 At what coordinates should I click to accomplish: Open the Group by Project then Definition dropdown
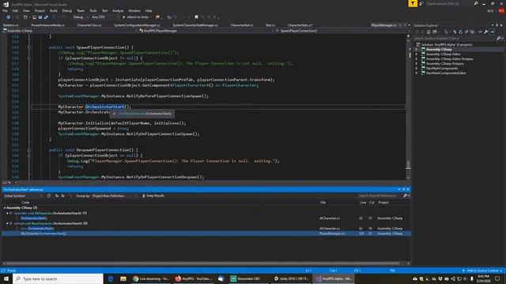(x=114, y=196)
